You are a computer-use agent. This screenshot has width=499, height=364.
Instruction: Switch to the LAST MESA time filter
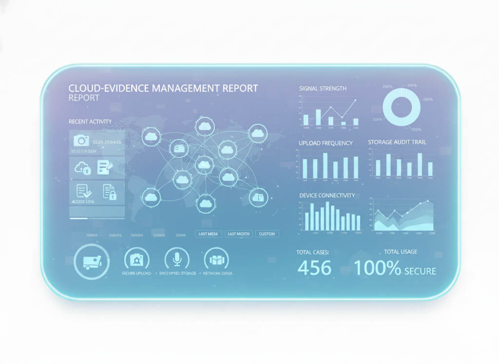(x=209, y=234)
